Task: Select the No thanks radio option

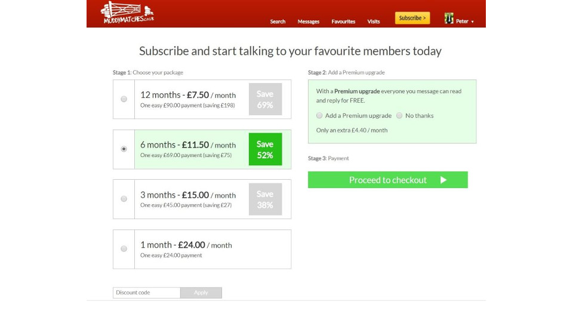Action: click(399, 116)
